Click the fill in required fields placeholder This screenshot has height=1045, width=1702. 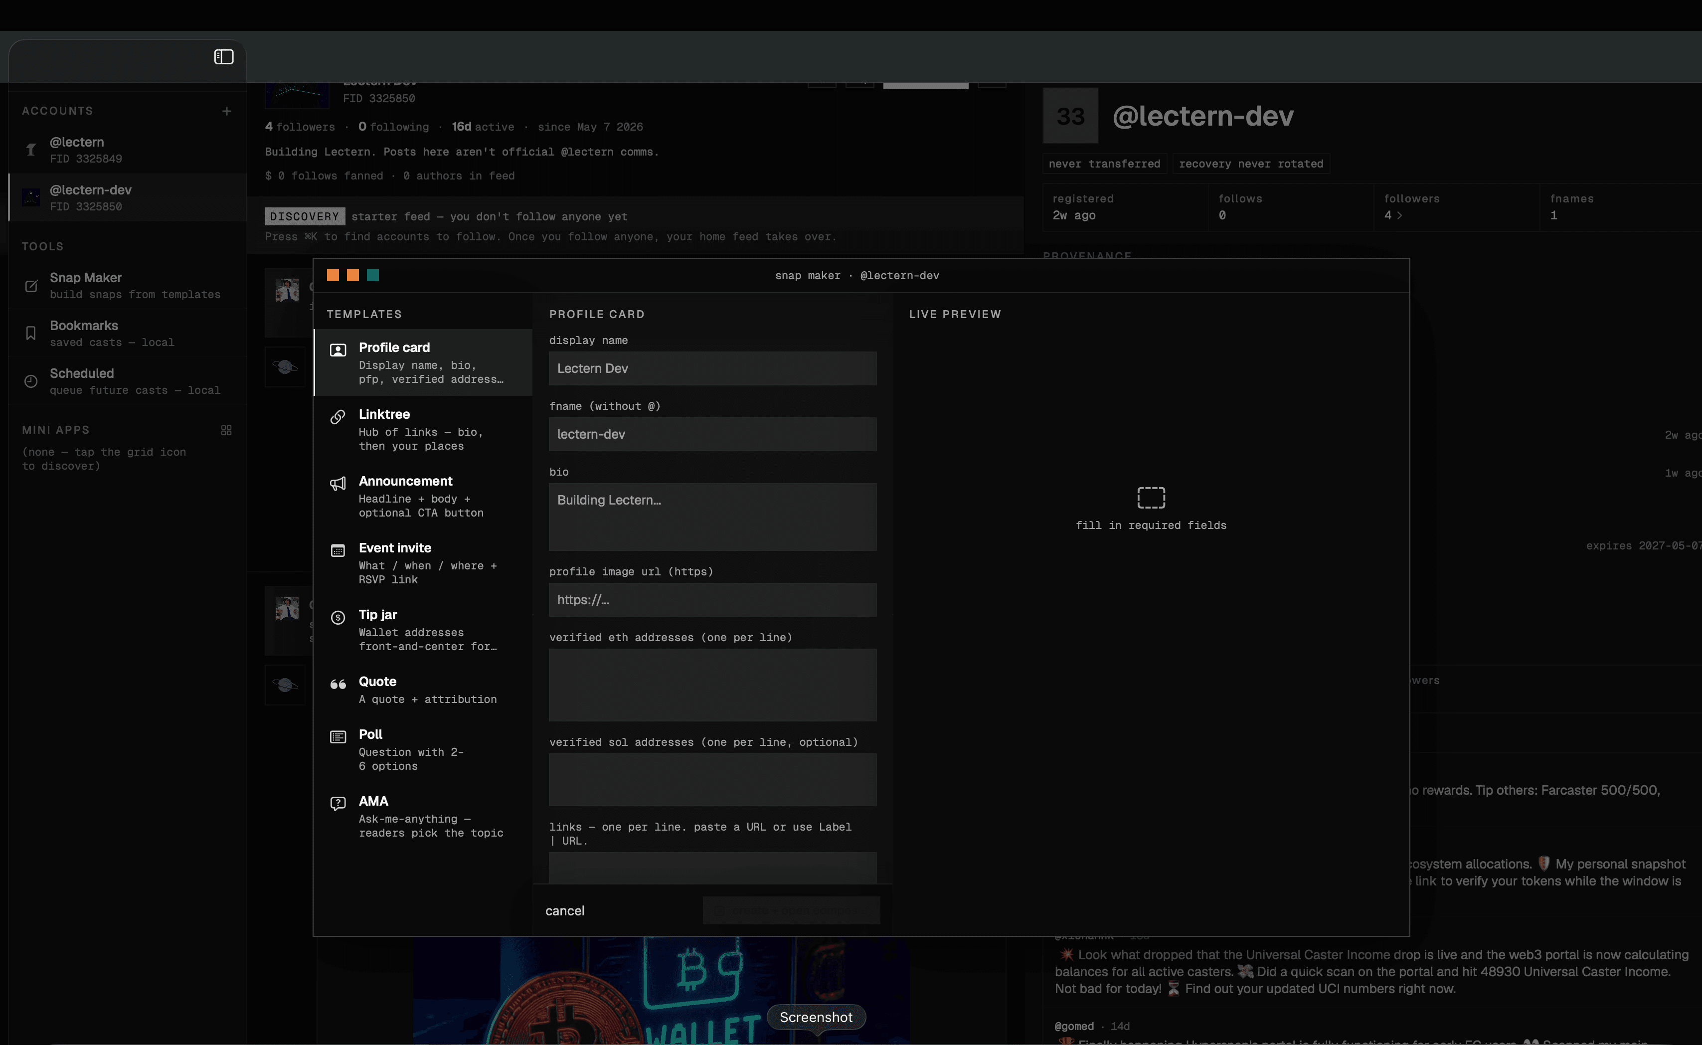(1151, 509)
